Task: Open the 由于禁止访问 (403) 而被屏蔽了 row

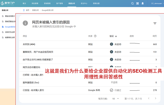Action: pyautogui.click(x=90, y=59)
